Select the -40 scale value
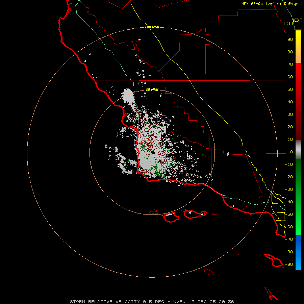304x304 pixels. (x=289, y=202)
